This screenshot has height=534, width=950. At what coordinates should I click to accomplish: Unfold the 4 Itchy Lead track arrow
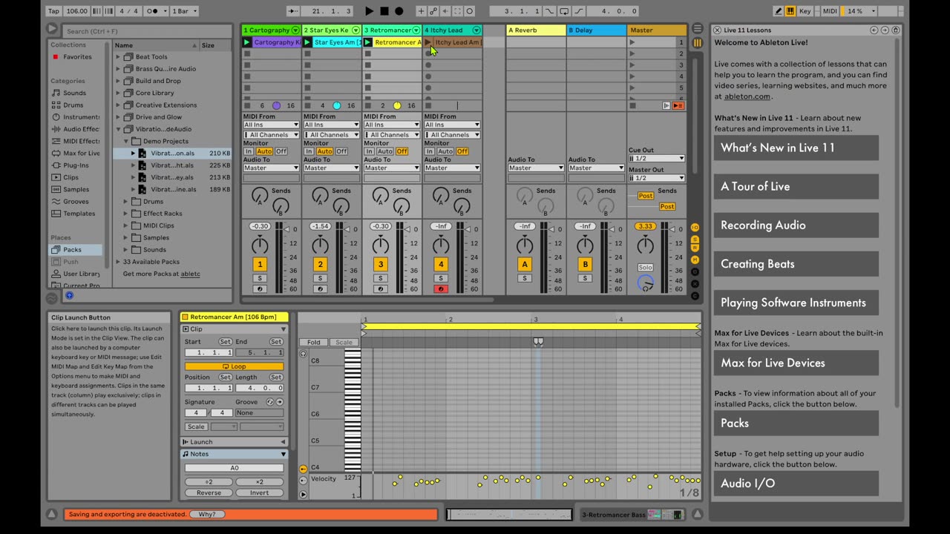pos(476,30)
